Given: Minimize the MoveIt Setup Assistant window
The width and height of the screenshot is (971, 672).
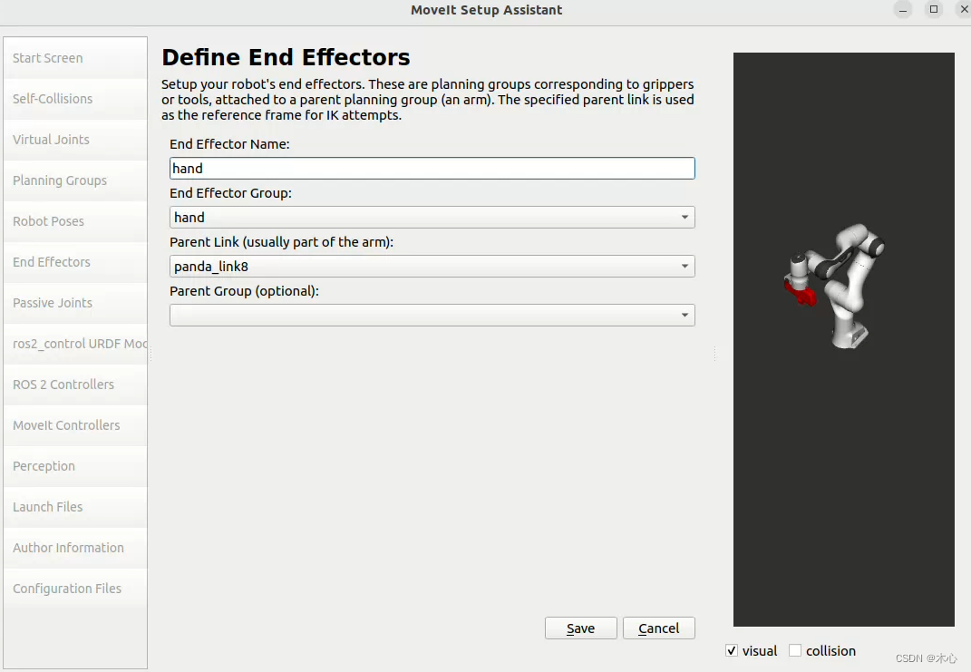Looking at the screenshot, I should (903, 10).
